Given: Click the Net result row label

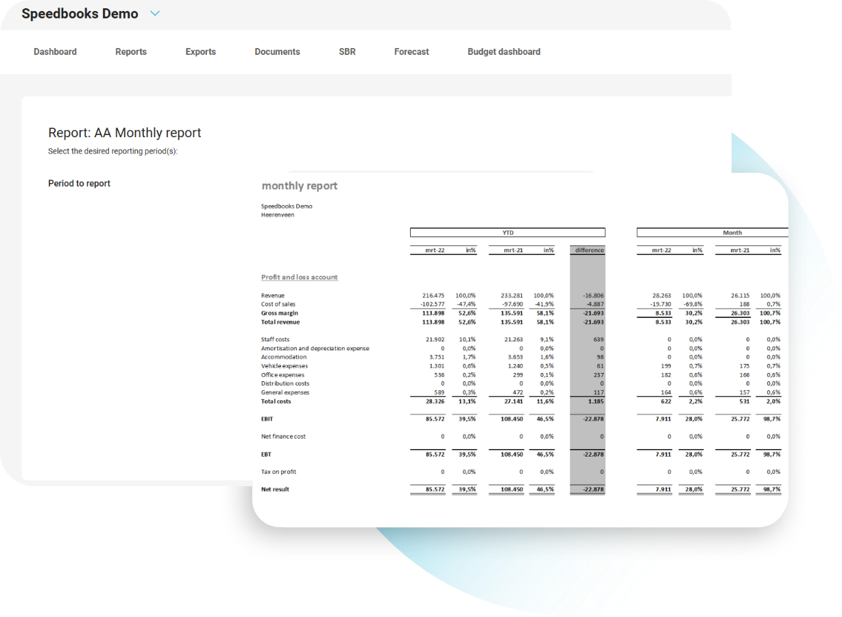Looking at the screenshot, I should 276,489.
